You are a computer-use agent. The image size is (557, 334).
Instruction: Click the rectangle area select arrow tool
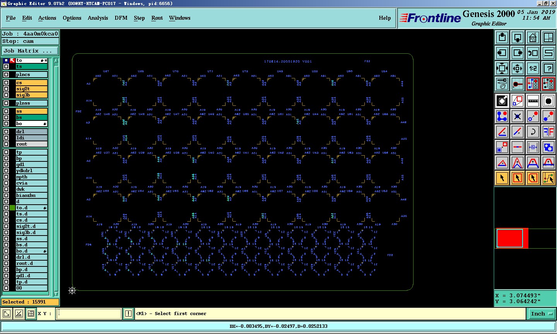pos(518,178)
